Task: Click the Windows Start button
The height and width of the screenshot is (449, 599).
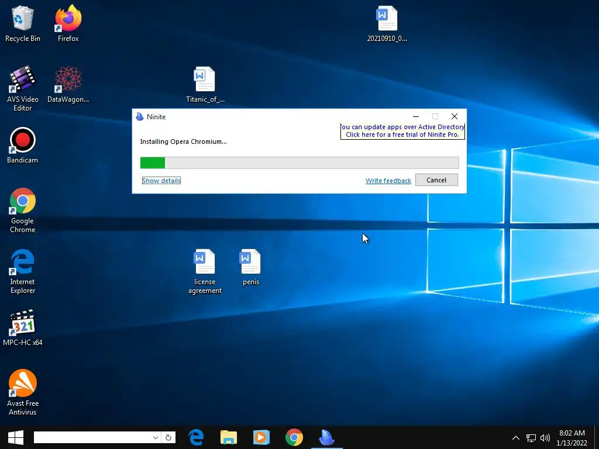Action: click(x=16, y=437)
